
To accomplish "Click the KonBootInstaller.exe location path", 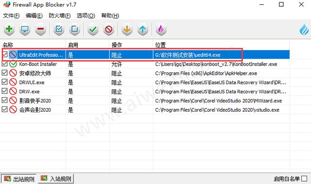I will coord(216,64).
